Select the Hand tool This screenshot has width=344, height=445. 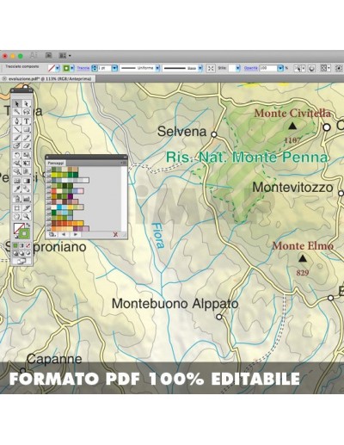[17, 216]
